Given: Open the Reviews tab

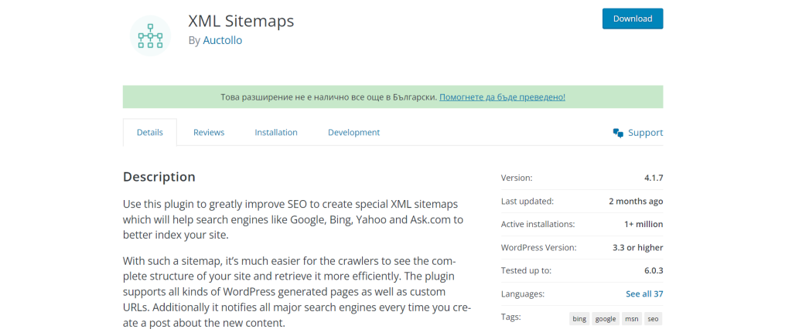Looking at the screenshot, I should pos(209,132).
